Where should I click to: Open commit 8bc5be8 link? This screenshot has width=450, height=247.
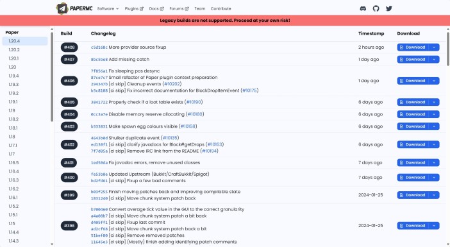[x=99, y=60]
